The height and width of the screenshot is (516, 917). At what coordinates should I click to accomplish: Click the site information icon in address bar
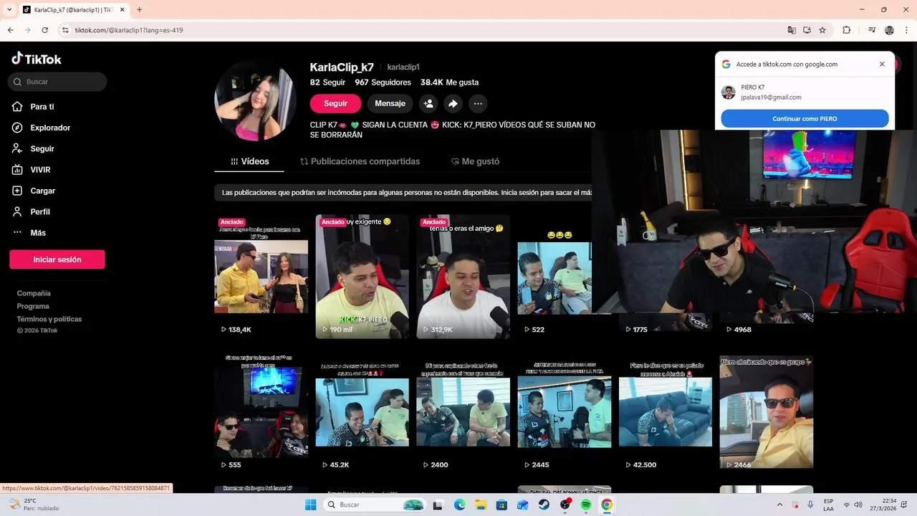point(65,30)
